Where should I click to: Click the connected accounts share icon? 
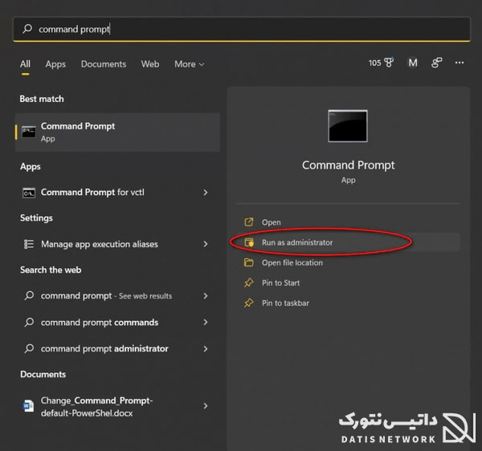click(x=436, y=63)
